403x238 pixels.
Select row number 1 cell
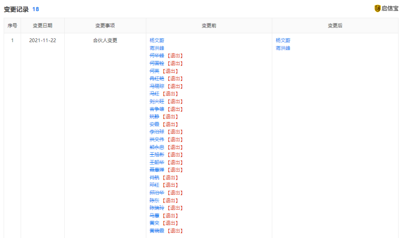(12, 40)
